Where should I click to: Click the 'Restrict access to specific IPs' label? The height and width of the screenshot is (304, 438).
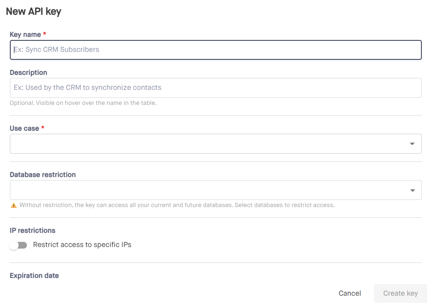[82, 245]
